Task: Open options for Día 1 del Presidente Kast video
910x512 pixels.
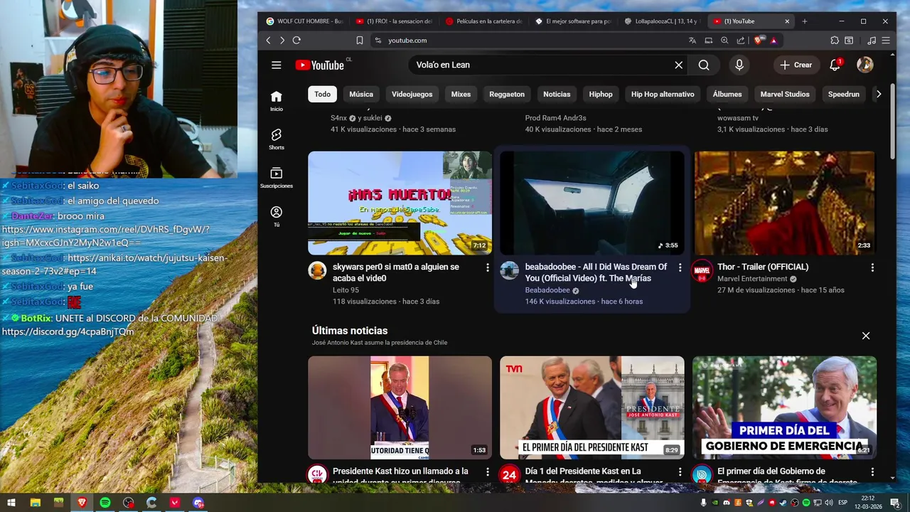Action: [680, 471]
